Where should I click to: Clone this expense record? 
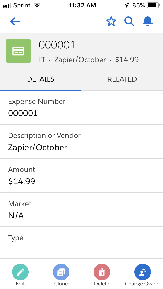61,272
